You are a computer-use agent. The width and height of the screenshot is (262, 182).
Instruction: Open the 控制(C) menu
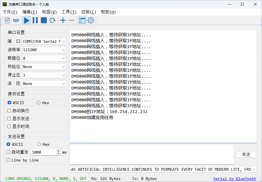coord(89,12)
